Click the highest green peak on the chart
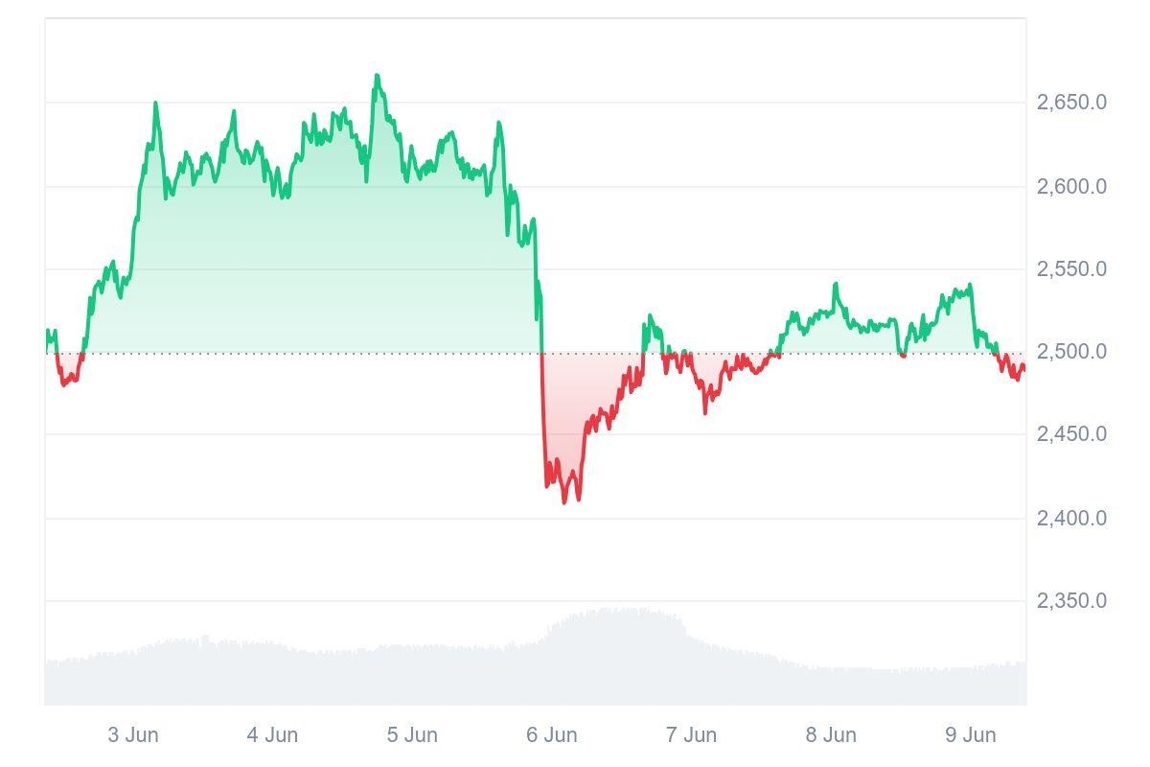The height and width of the screenshot is (767, 1150). click(377, 76)
